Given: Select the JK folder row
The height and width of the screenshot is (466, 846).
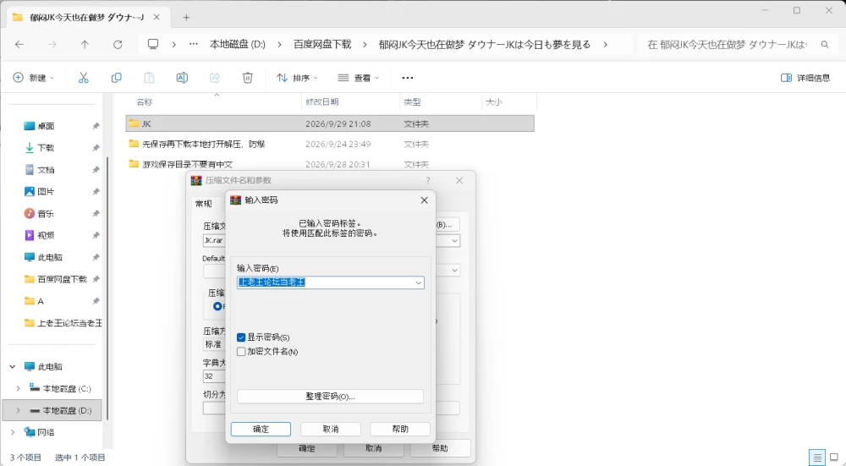Looking at the screenshot, I should [330, 123].
